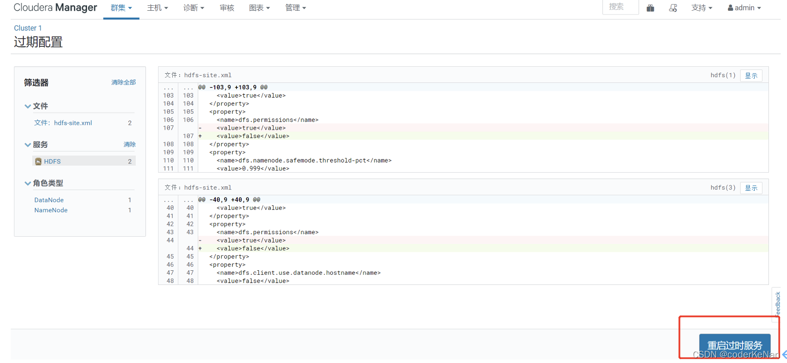Filter by DataNode role type
787x363 pixels.
click(49, 200)
